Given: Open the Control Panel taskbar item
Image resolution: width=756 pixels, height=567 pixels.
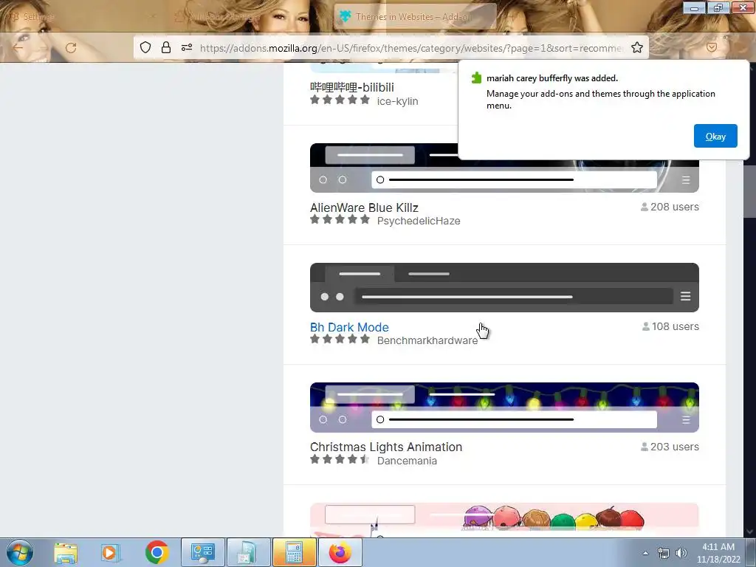Looking at the screenshot, I should tap(202, 552).
